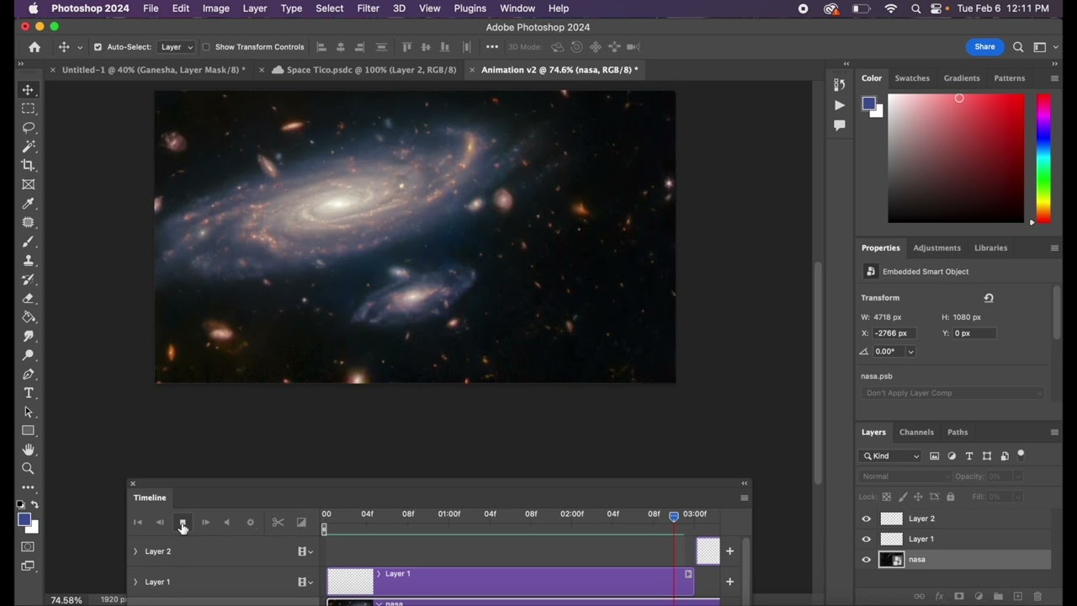Select the Eyedropper tool
Screen dimensions: 1077x606
28,204
